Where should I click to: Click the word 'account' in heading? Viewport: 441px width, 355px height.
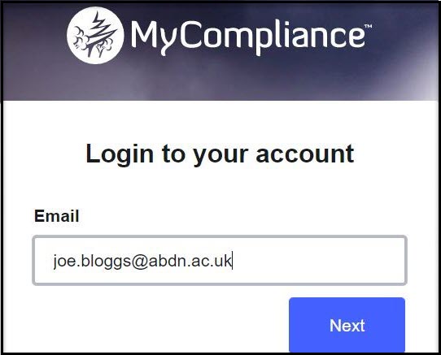[305, 154]
